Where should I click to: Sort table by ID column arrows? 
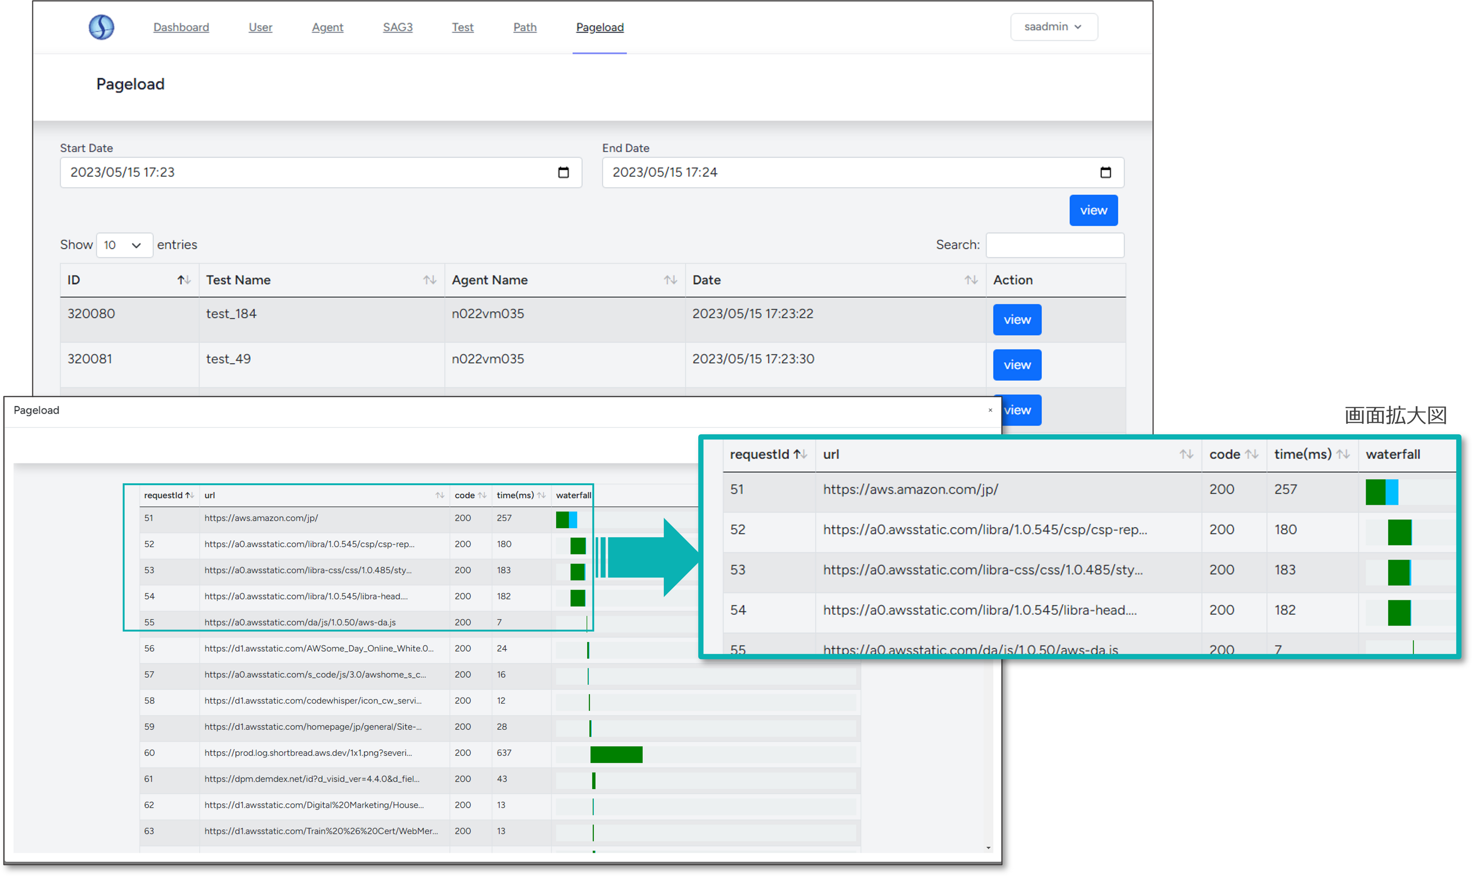tap(184, 280)
